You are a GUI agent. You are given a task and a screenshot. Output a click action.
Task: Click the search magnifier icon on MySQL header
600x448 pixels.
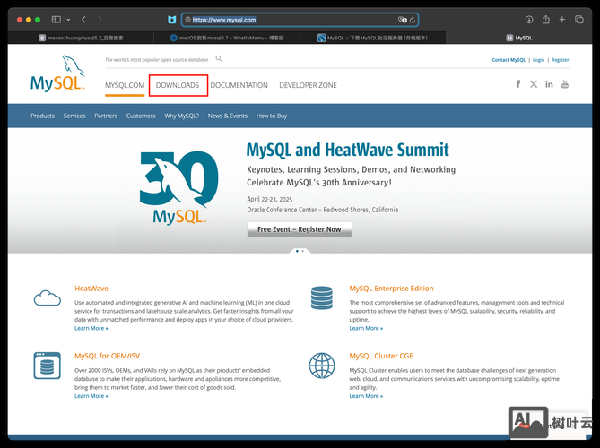219,59
